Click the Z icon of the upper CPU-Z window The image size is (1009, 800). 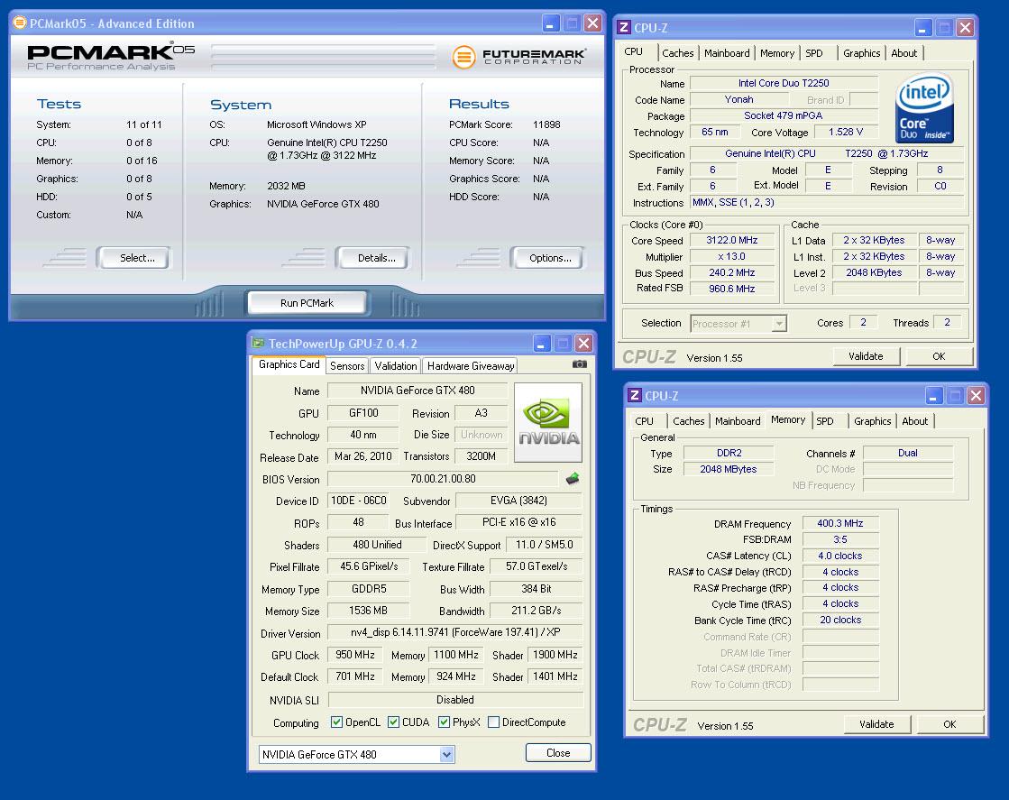point(623,27)
